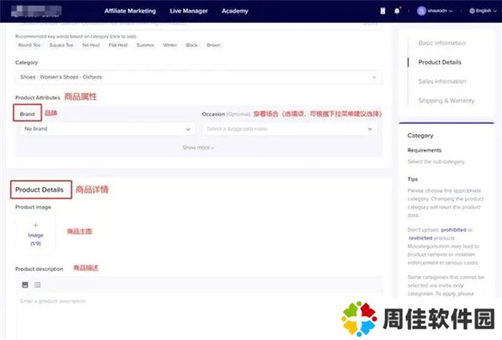Click the list icon in description editor
The width and height of the screenshot is (502, 340).
coord(38,285)
